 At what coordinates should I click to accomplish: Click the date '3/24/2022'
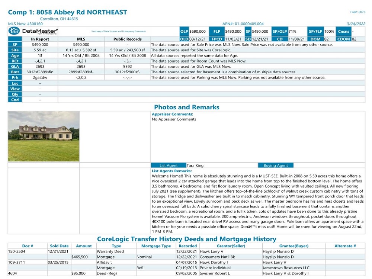point(356,24)
